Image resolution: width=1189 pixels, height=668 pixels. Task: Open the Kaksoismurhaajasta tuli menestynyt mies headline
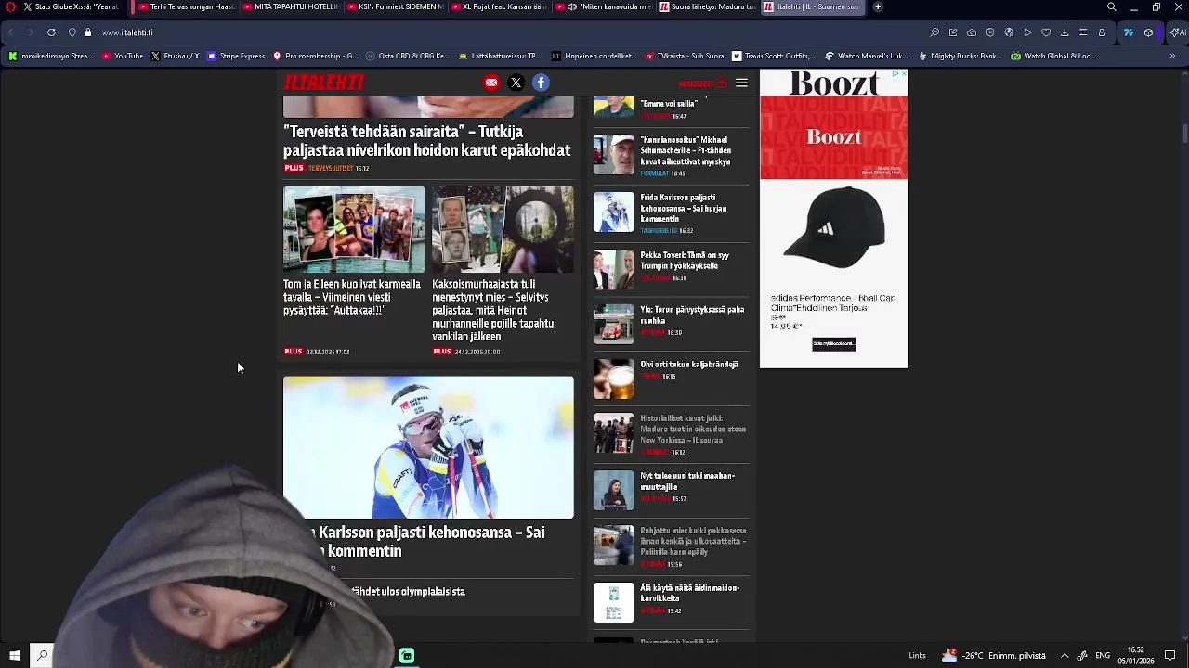tap(493, 310)
